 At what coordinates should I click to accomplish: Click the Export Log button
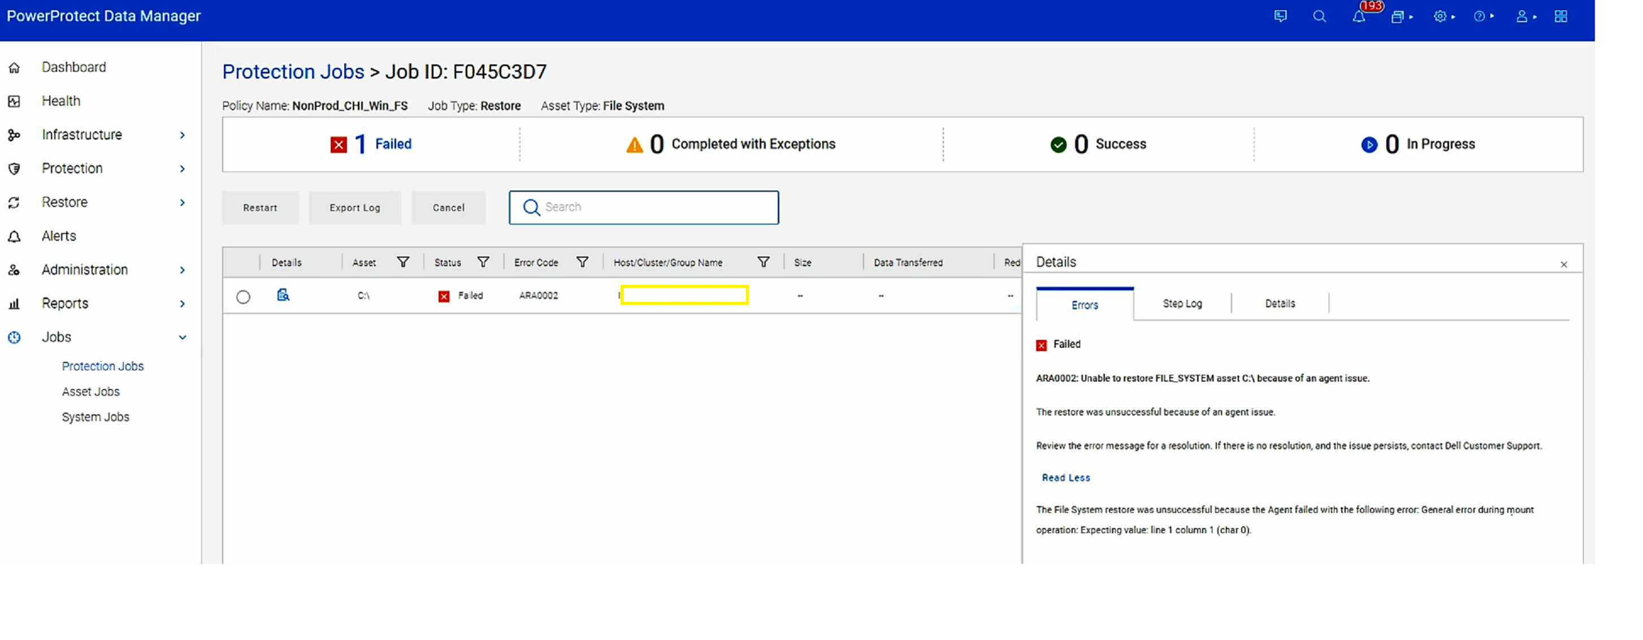point(354,207)
